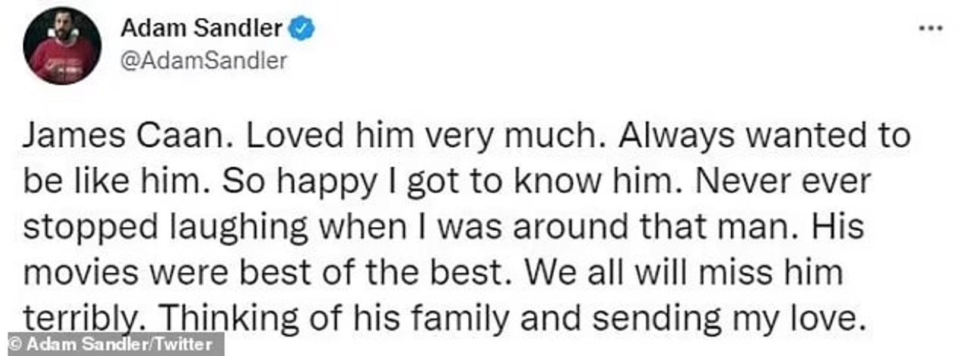Open the three-dot more options menu

(930, 28)
